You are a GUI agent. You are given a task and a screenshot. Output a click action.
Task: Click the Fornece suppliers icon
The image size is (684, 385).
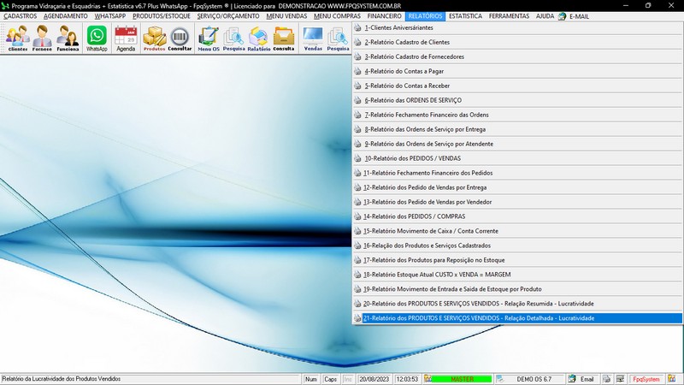click(42, 38)
